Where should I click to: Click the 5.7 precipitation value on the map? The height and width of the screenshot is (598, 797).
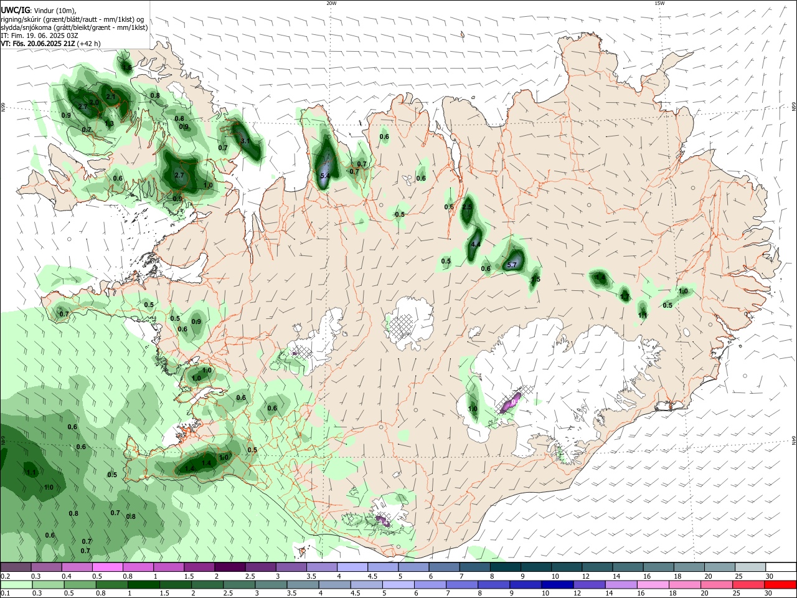coord(512,265)
